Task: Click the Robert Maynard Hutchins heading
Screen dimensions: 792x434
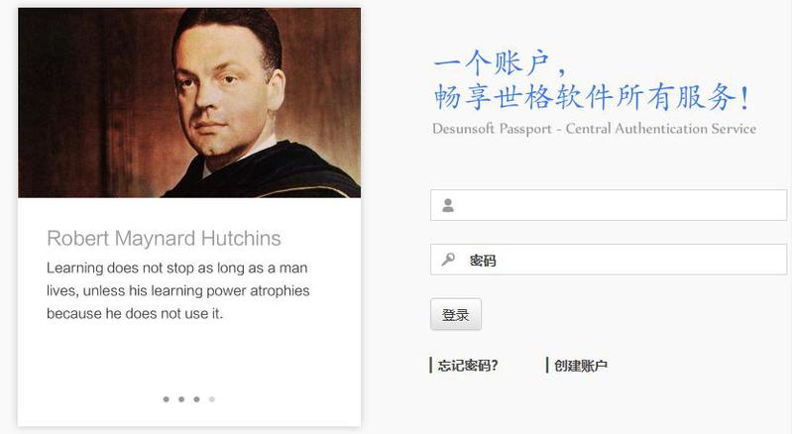Action: point(164,238)
